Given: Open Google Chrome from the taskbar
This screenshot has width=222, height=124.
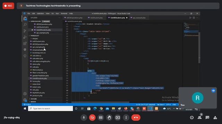Looking at the screenshot, I should (x=101, y=108).
